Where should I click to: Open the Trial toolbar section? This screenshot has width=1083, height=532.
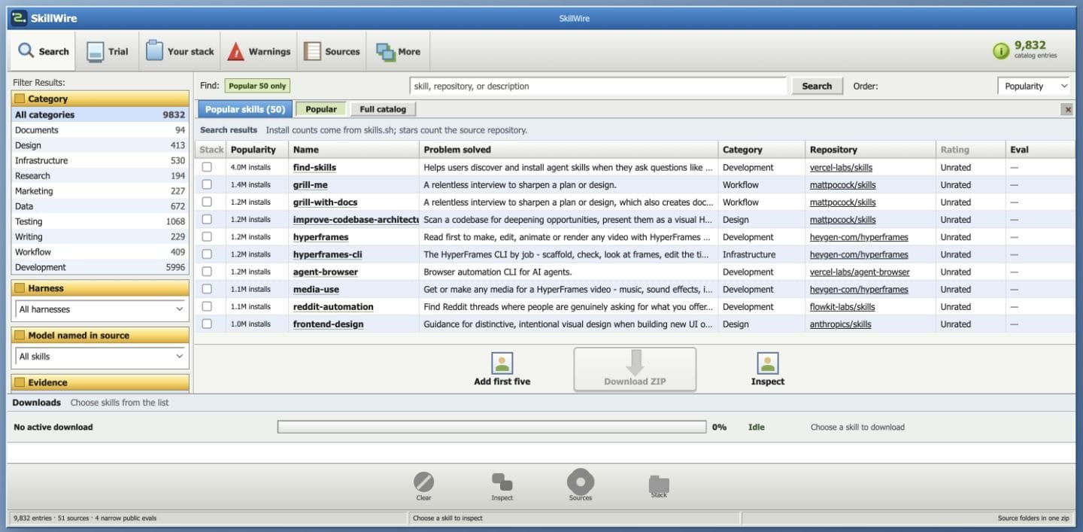(x=108, y=51)
